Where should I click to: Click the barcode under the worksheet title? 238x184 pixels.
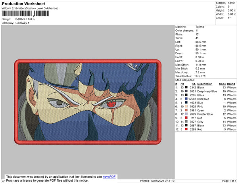click(x=25, y=13)
